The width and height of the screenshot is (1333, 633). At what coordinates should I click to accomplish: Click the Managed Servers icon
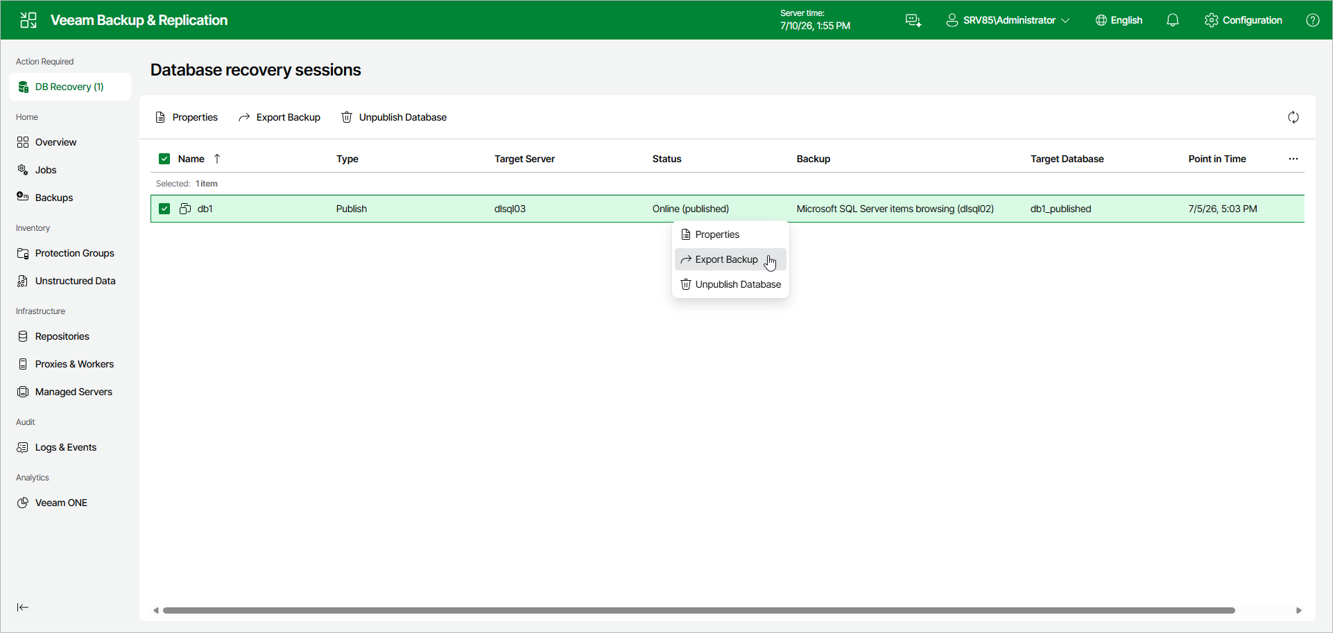point(23,392)
